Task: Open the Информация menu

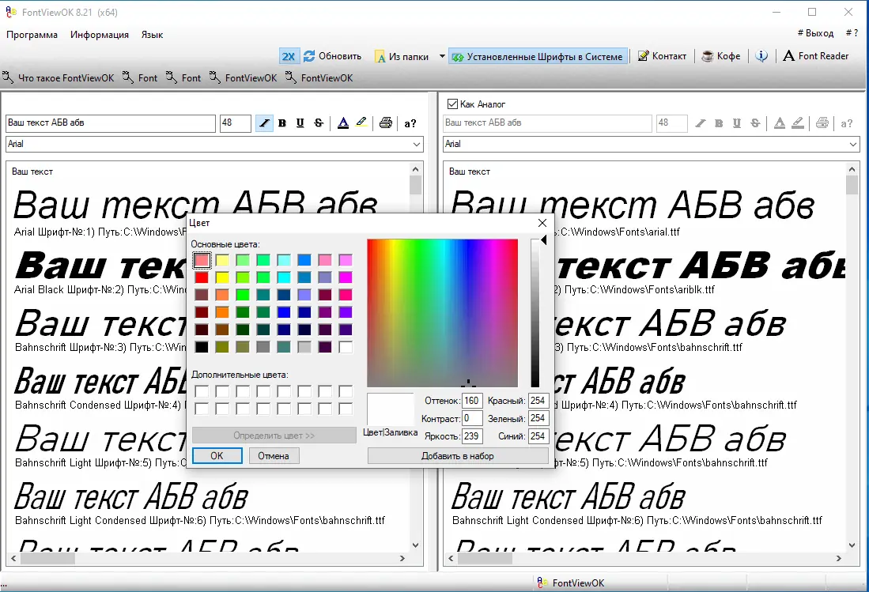Action: (x=99, y=34)
